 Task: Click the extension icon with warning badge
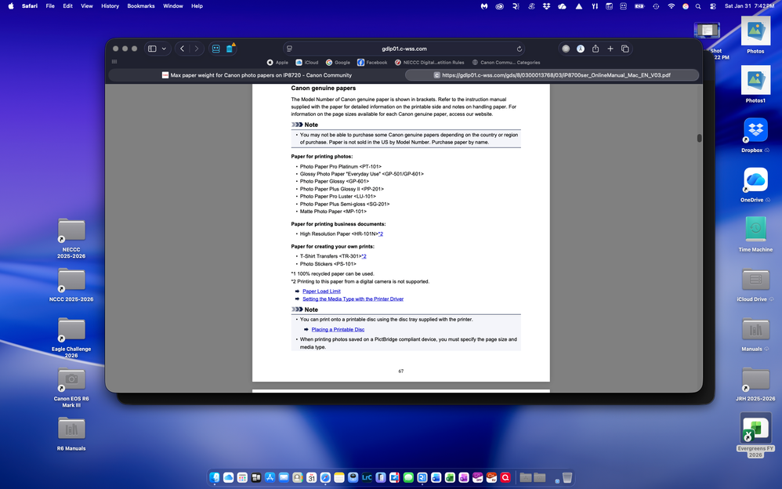[x=230, y=49]
